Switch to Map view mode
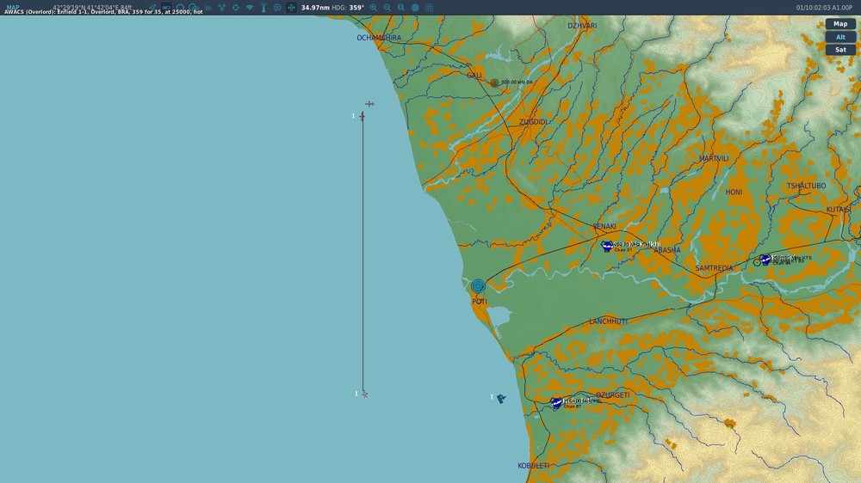The width and height of the screenshot is (861, 483). click(x=840, y=23)
